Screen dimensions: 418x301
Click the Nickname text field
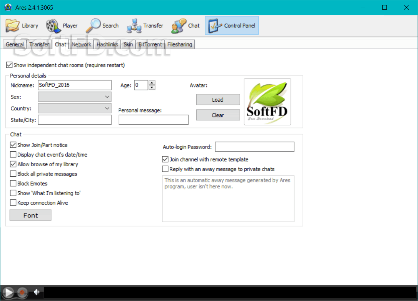click(75, 85)
